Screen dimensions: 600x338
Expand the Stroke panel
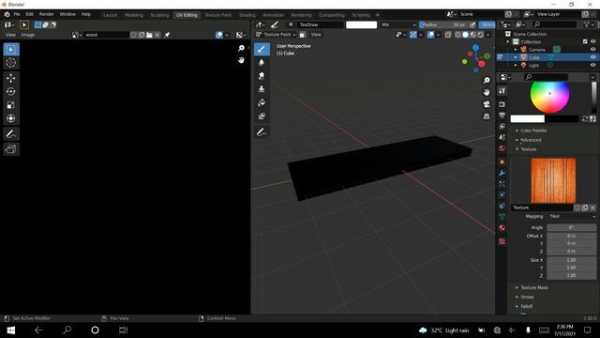(x=527, y=297)
